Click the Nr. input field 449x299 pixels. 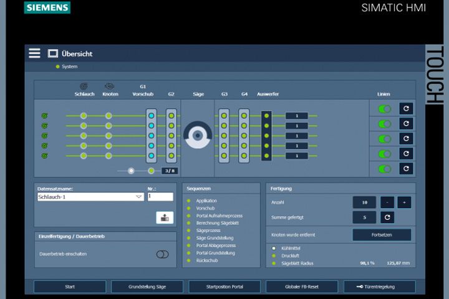coord(160,196)
